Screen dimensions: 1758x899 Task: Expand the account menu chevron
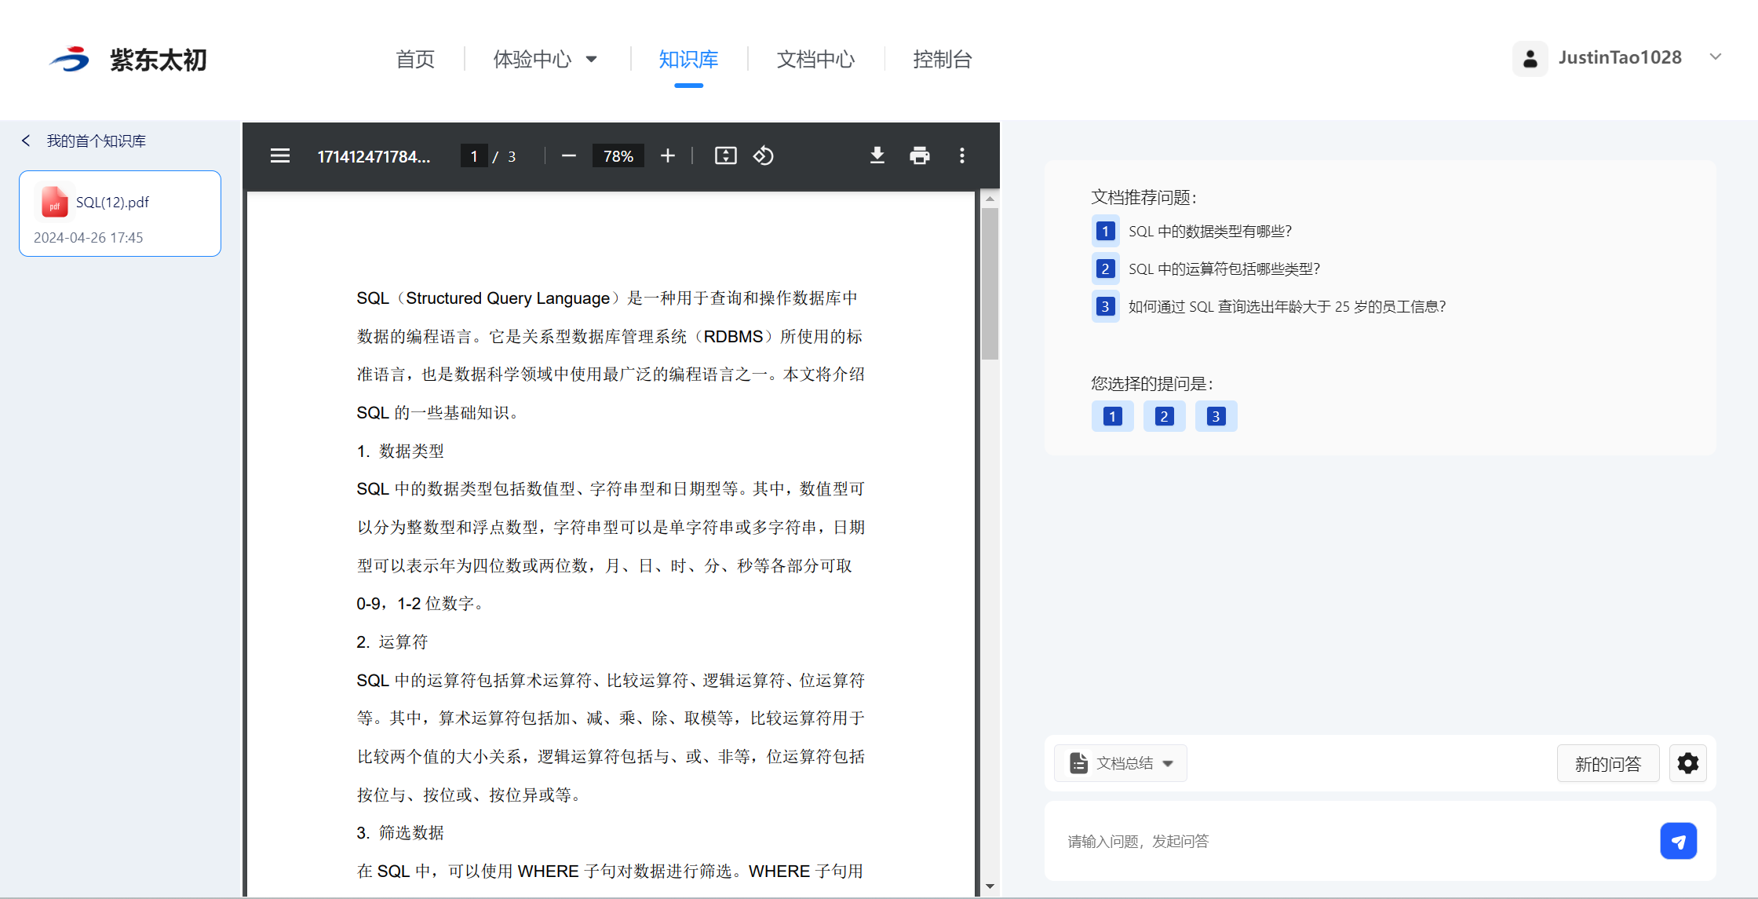[x=1716, y=57]
